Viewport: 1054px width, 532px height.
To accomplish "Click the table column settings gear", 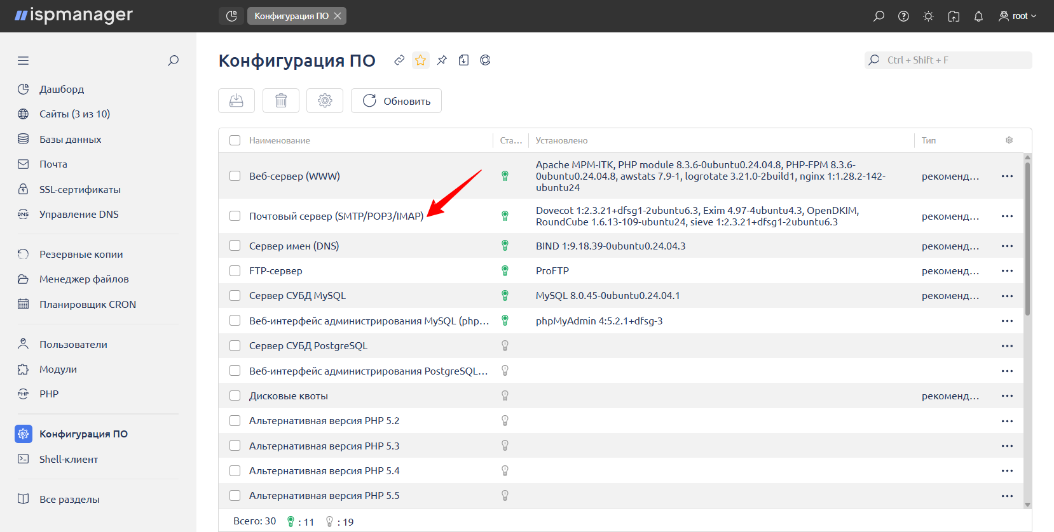I will pyautogui.click(x=1009, y=140).
